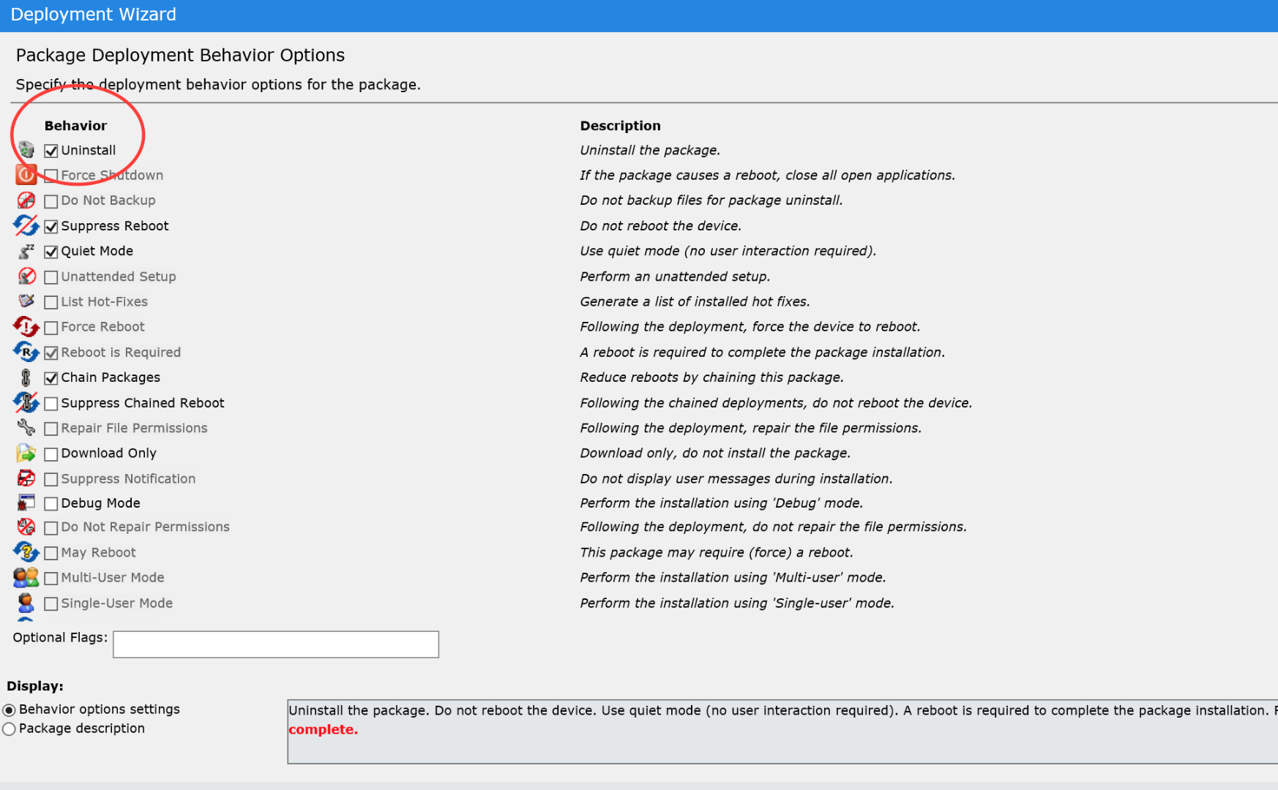Click the Chain Packages link icon
Viewport: 1278px width, 790px height.
(26, 377)
